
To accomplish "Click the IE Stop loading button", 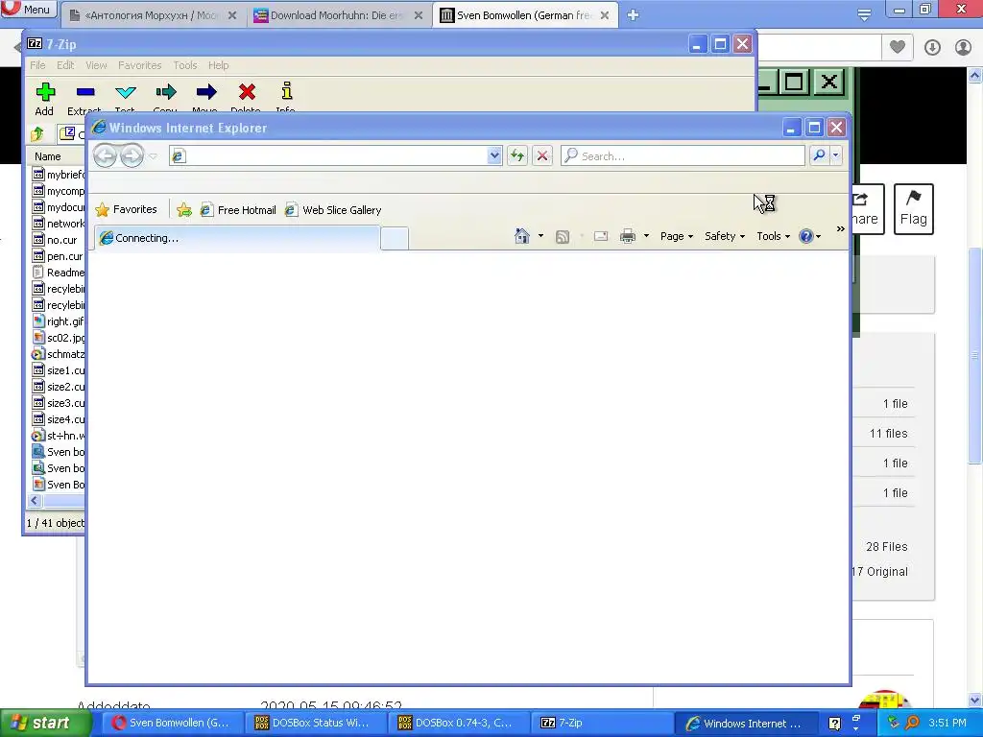I will click(x=542, y=155).
